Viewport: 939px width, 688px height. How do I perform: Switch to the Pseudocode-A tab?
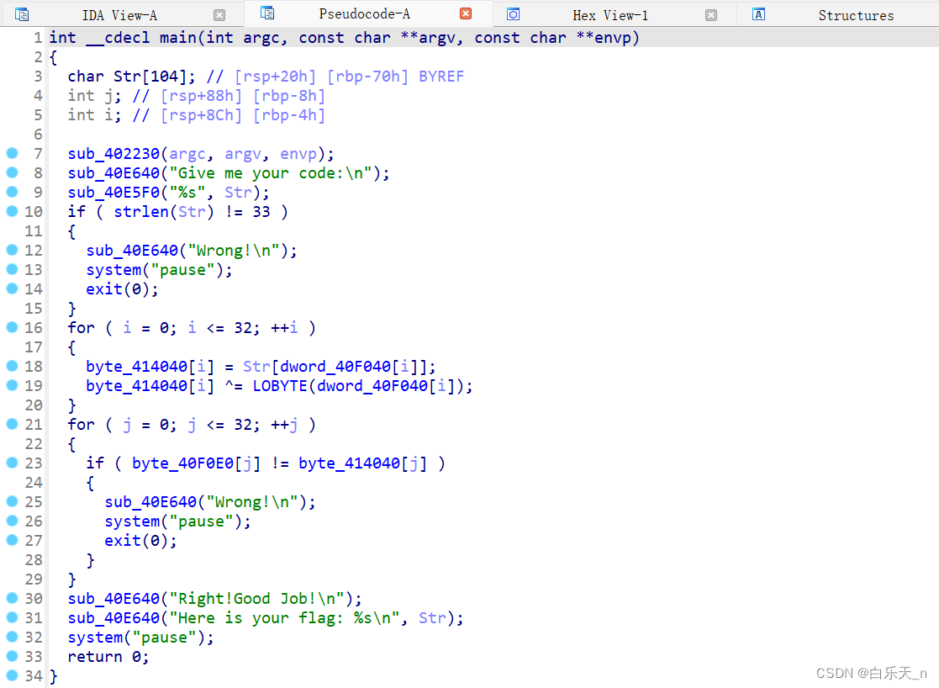(365, 13)
